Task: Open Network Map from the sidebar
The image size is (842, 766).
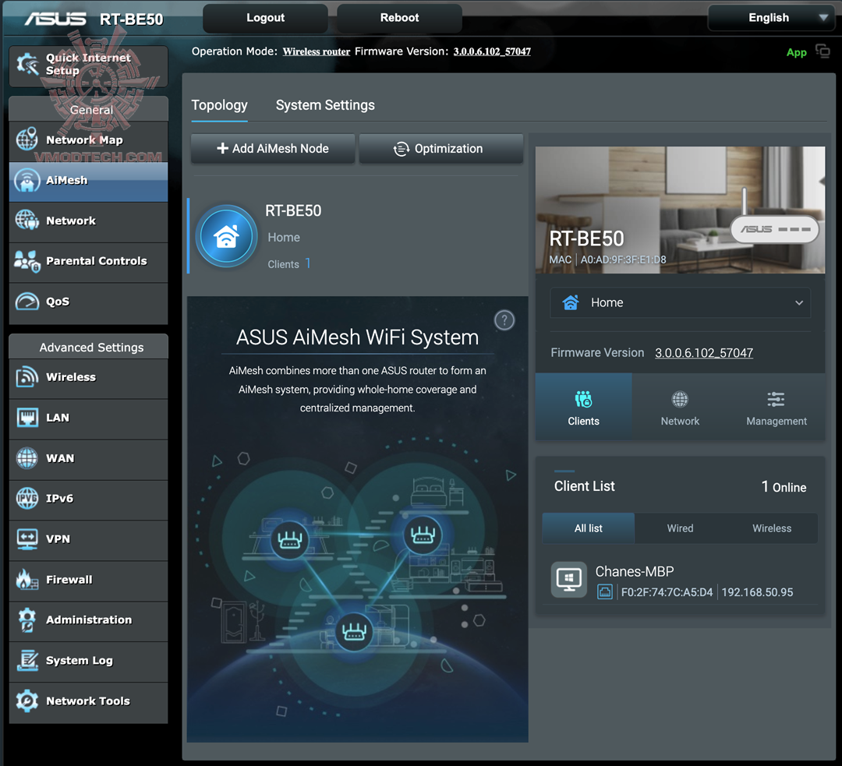Action: (x=88, y=141)
